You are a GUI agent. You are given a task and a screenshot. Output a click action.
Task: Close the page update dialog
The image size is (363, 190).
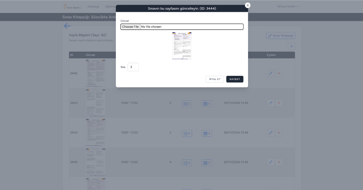pos(247,5)
